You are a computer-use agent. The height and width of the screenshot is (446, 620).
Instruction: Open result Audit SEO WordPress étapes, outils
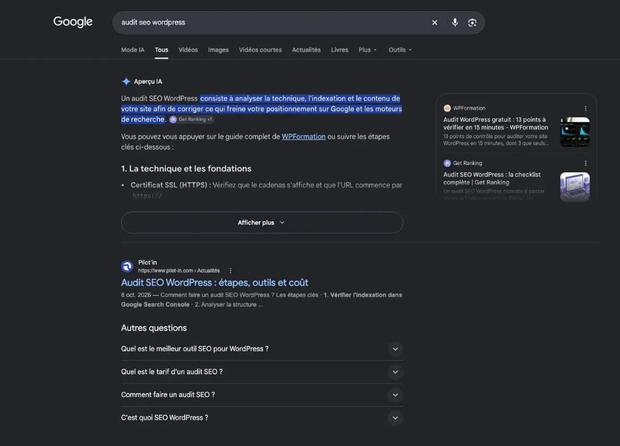click(x=214, y=283)
